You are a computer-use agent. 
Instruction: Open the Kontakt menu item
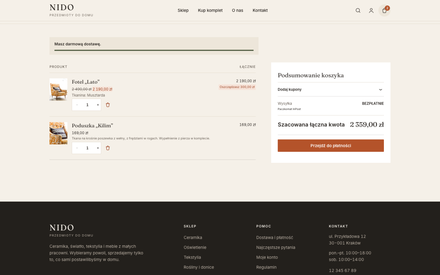click(x=260, y=11)
